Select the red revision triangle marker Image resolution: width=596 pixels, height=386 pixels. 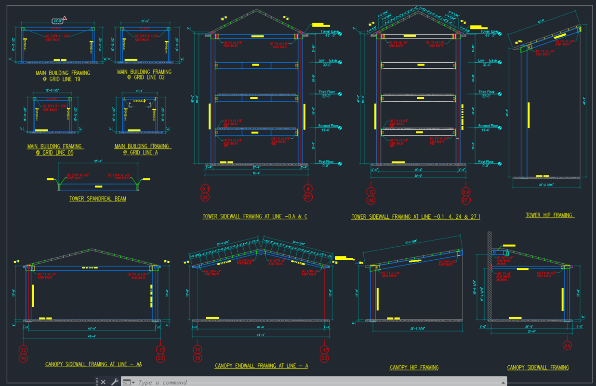click(x=65, y=18)
